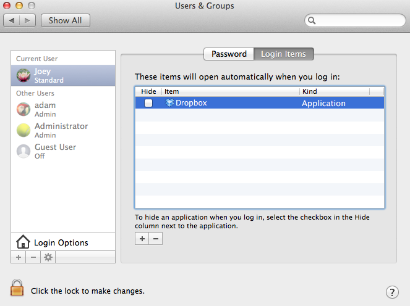Switch to the Password tab
Image resolution: width=410 pixels, height=306 pixels.
click(229, 54)
